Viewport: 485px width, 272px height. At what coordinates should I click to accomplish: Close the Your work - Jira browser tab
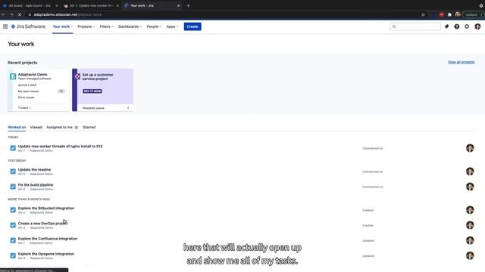click(x=179, y=5)
